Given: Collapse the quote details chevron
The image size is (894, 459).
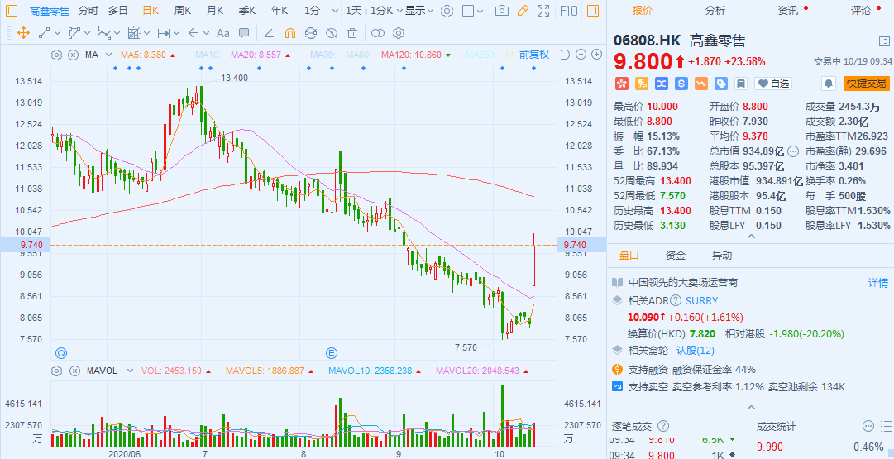Looking at the screenshot, I should click(x=751, y=236).
